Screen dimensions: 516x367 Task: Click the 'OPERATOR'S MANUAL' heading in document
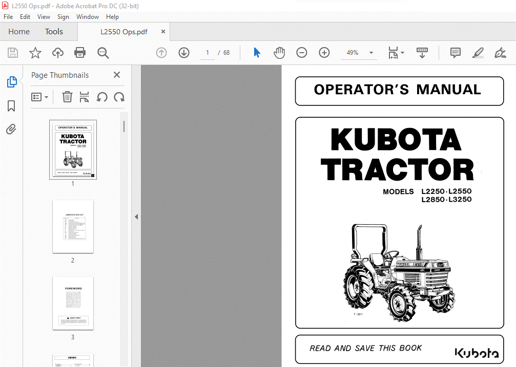(x=398, y=90)
